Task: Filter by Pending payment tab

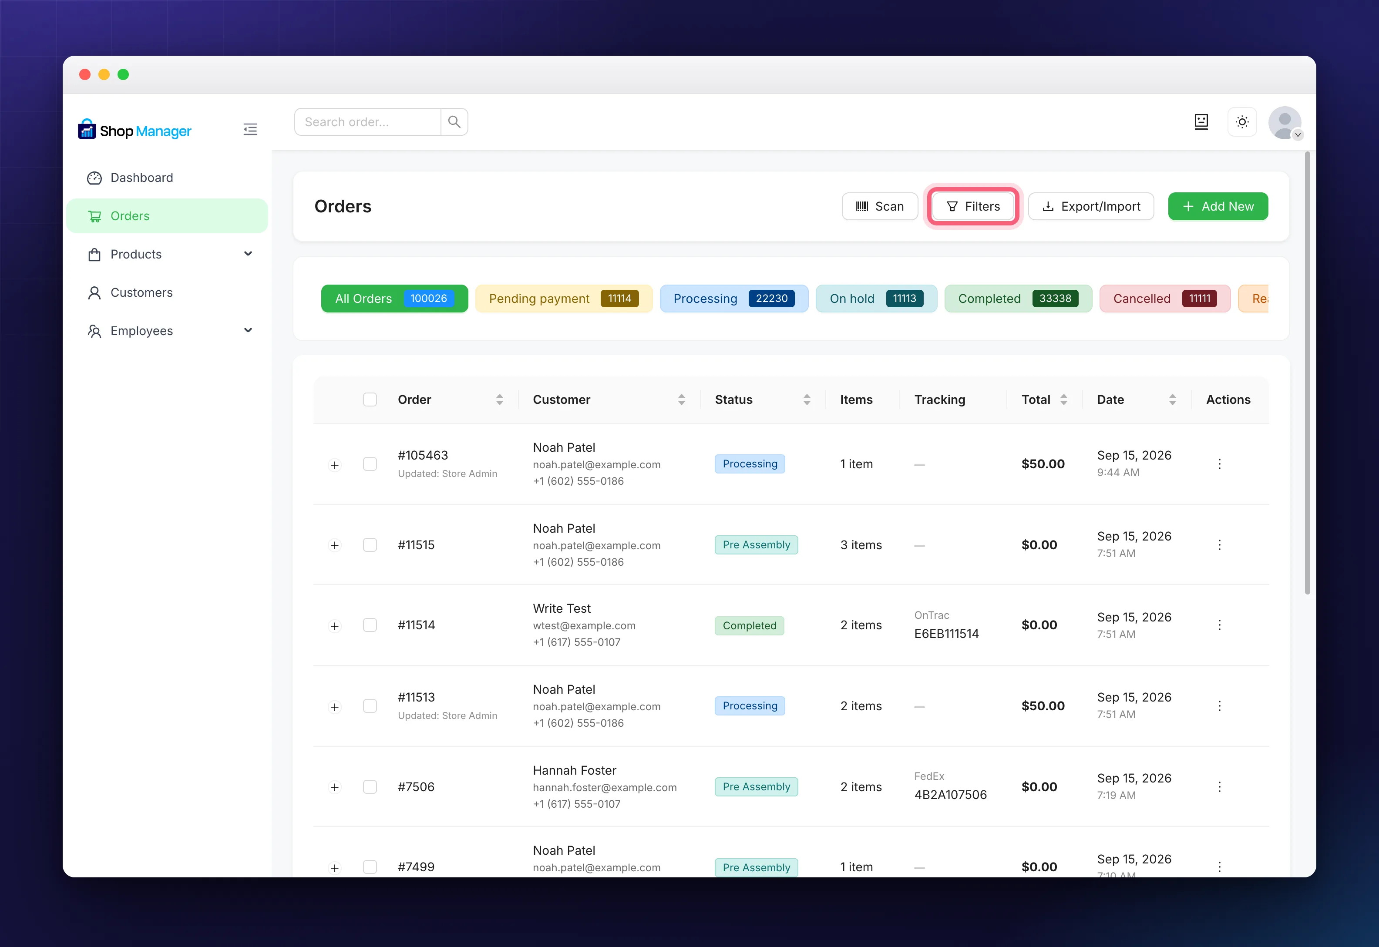Action: pos(564,299)
